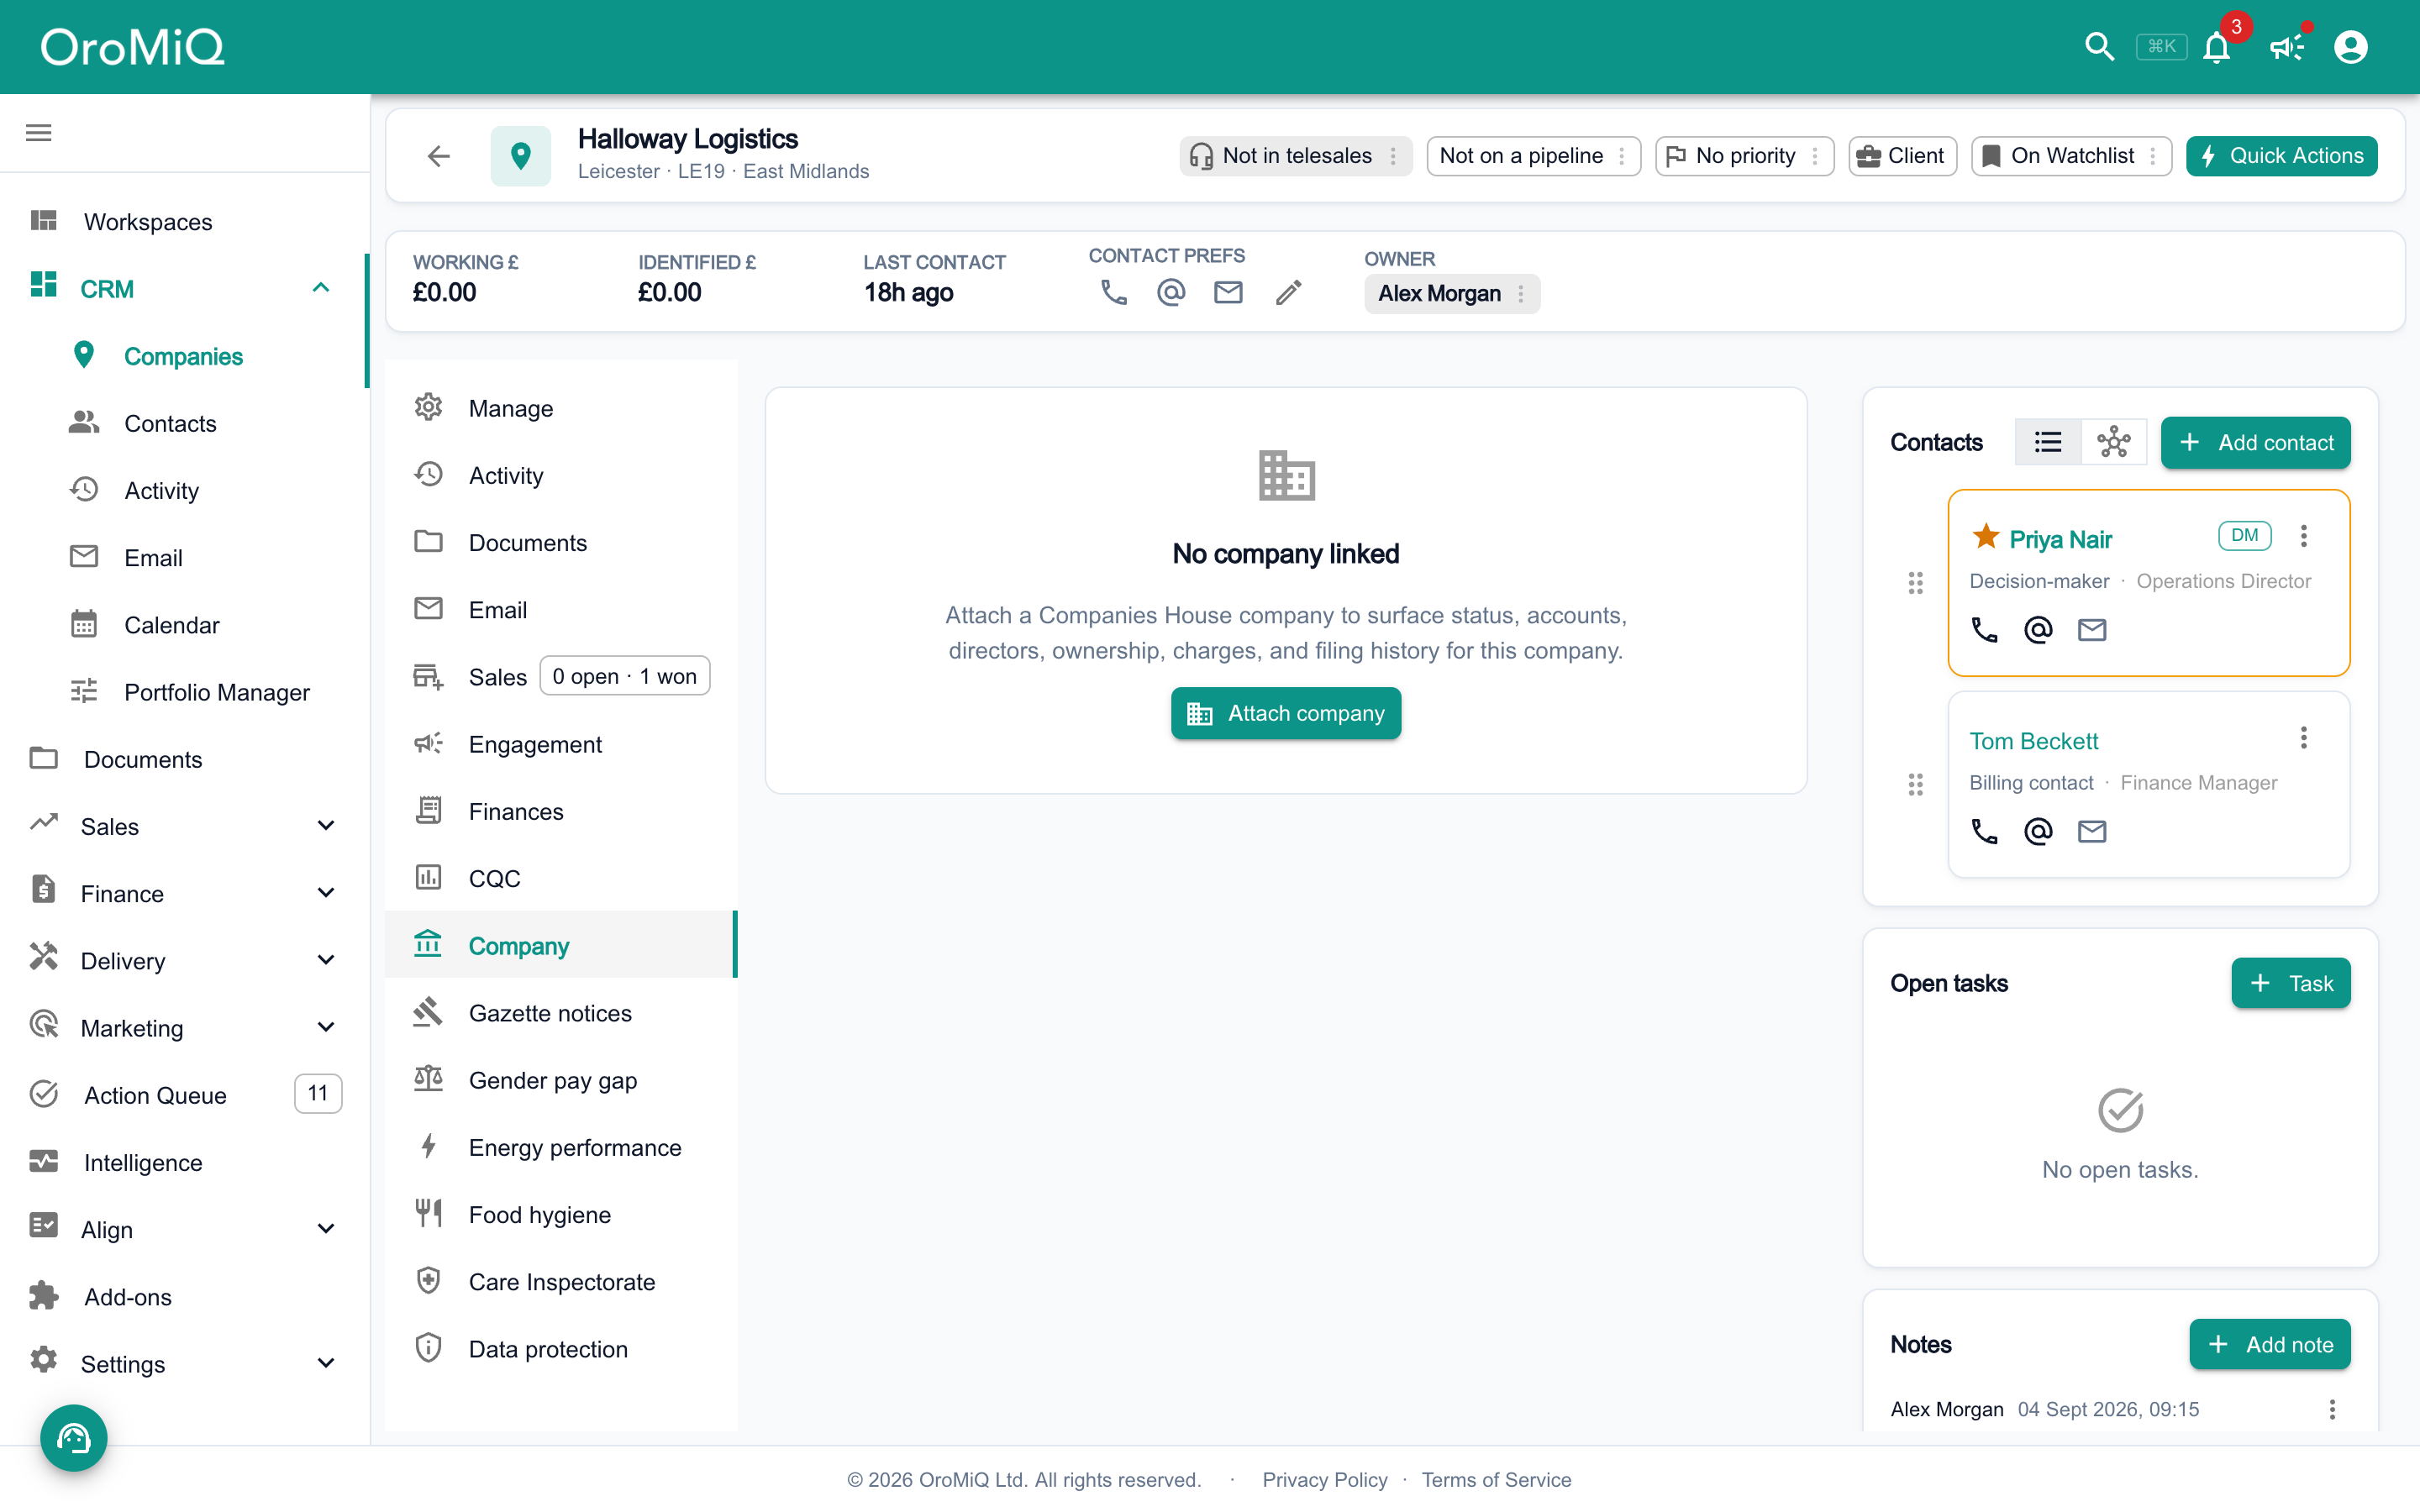Click the ⌘K shortcut search field
This screenshot has height=1512, width=2420.
point(2161,47)
